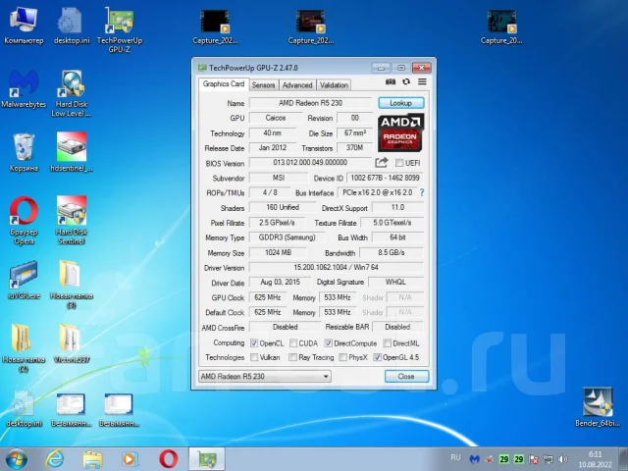Click the Shaders value 160 Unified
Screen dimensions: 628x471
283,207
